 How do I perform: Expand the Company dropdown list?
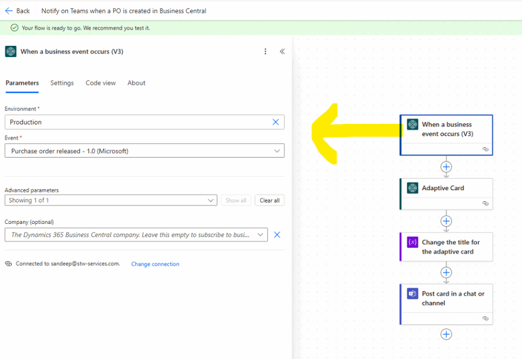click(260, 235)
